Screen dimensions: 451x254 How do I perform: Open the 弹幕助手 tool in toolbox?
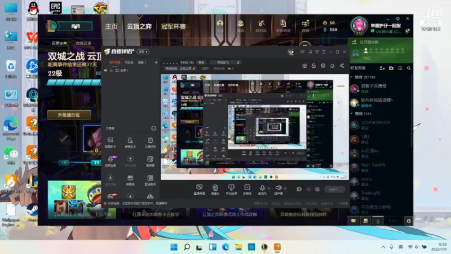pyautogui.click(x=110, y=142)
